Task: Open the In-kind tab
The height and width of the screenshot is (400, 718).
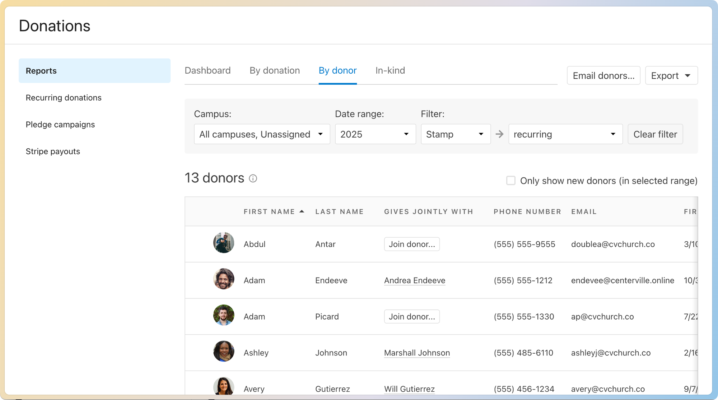Action: 390,70
